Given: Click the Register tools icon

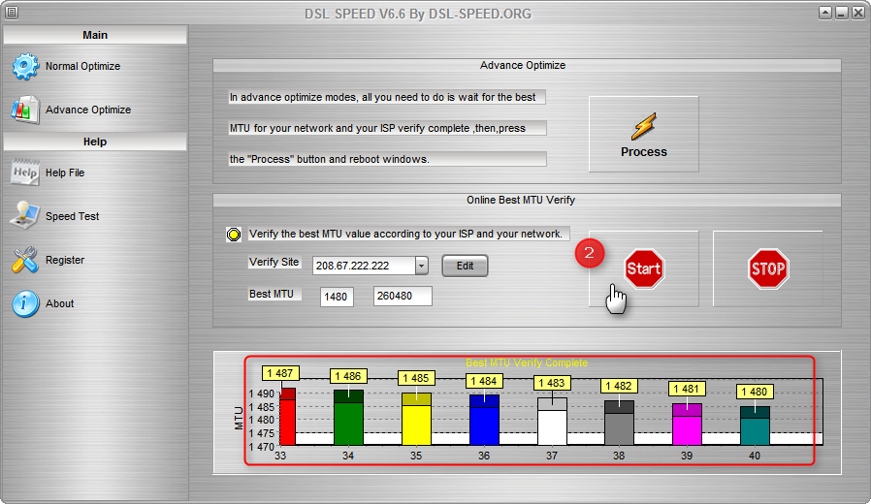Looking at the screenshot, I should [25, 260].
